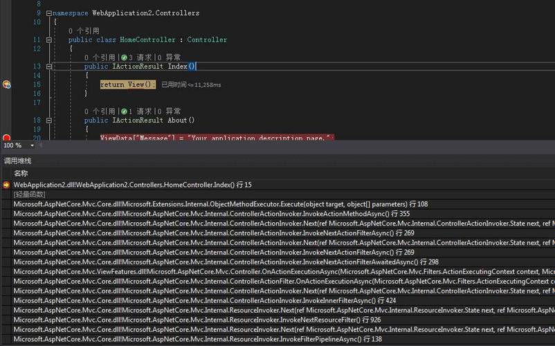Click 'WebApplication2.Controllers' namespace name
The height and width of the screenshot is (346, 555).
pos(145,13)
